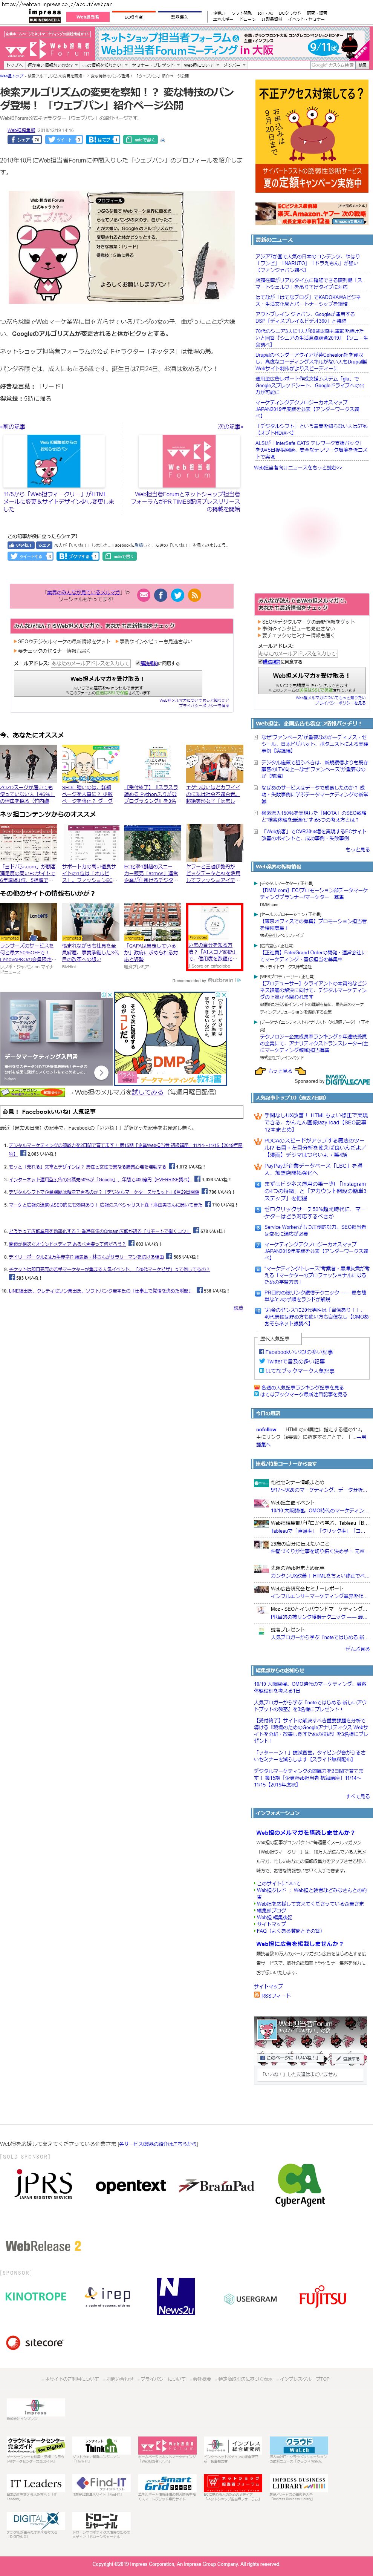The height and width of the screenshot is (2576, 373).
Task: Click the 前の記事 previous article link
Action: click(x=13, y=426)
